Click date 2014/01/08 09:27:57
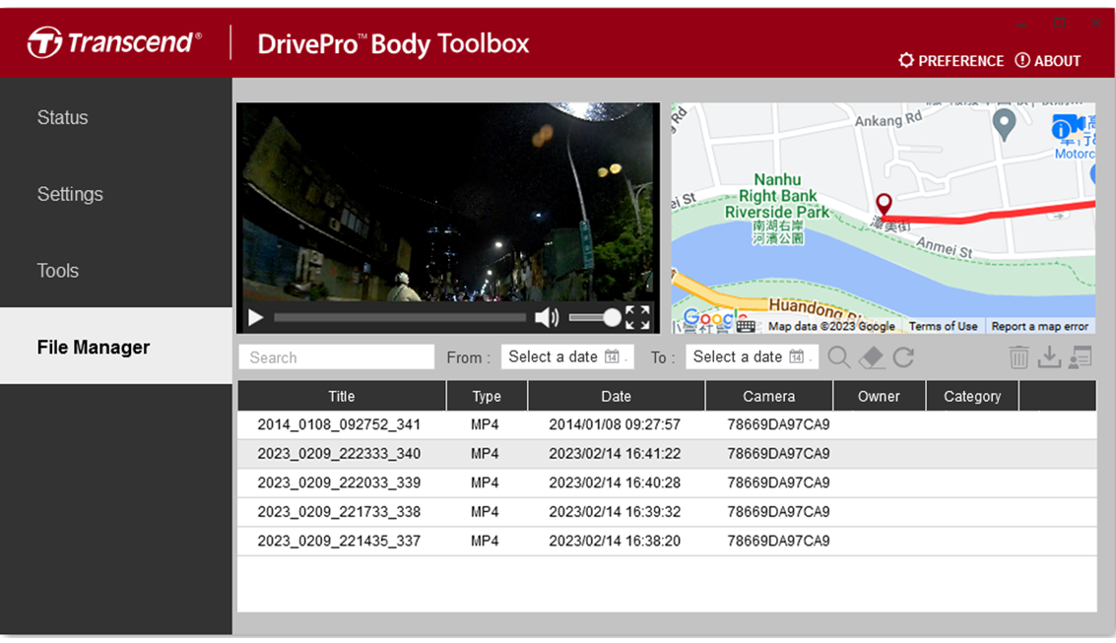Viewport: 1116px width, 643px height. pos(615,424)
